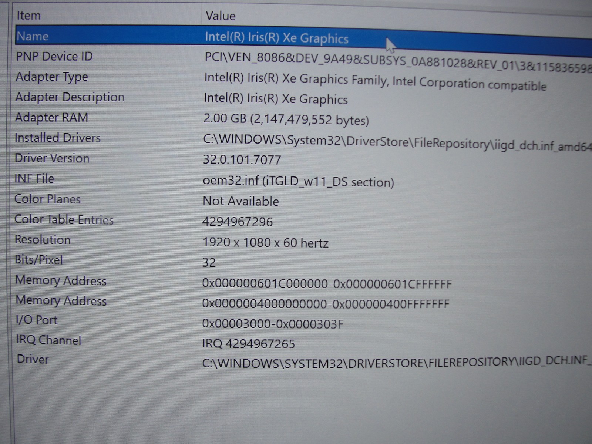The width and height of the screenshot is (592, 444).
Task: Select the IRQ Channel row label
Action: (x=48, y=340)
